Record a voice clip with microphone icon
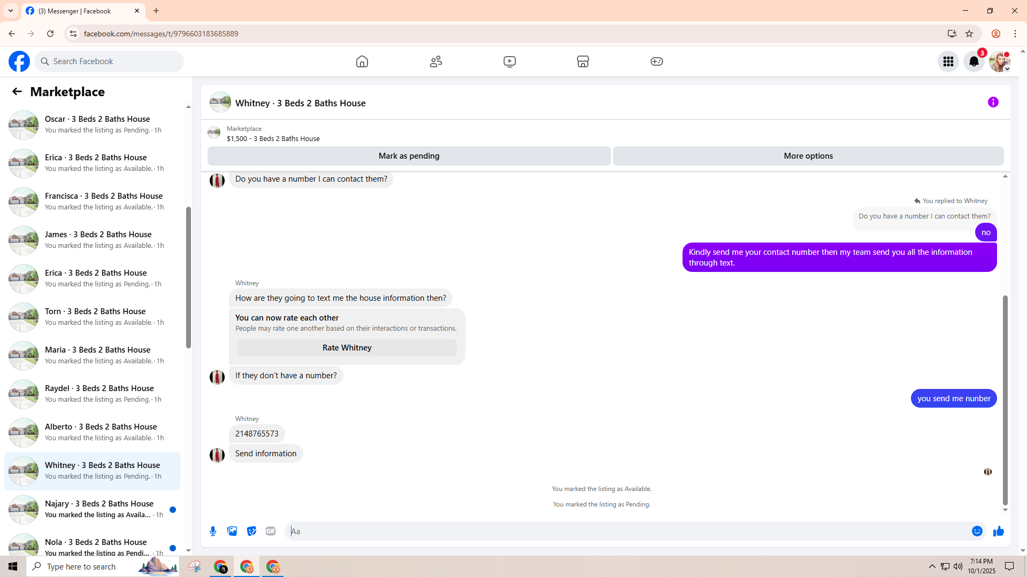Image resolution: width=1027 pixels, height=577 pixels. click(x=213, y=531)
